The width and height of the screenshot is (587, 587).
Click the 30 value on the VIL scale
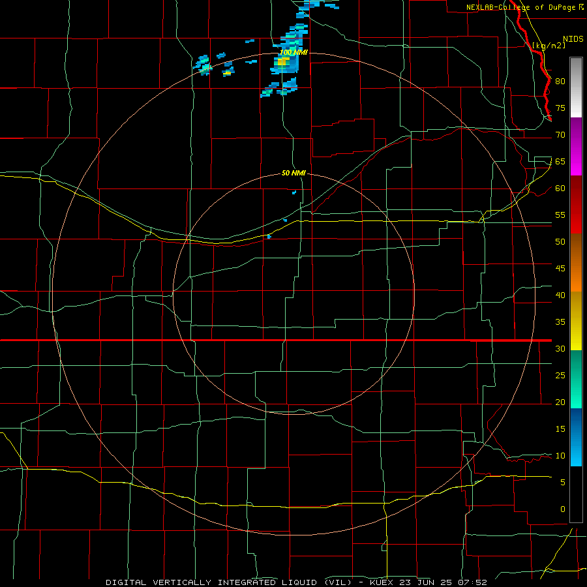(x=560, y=348)
